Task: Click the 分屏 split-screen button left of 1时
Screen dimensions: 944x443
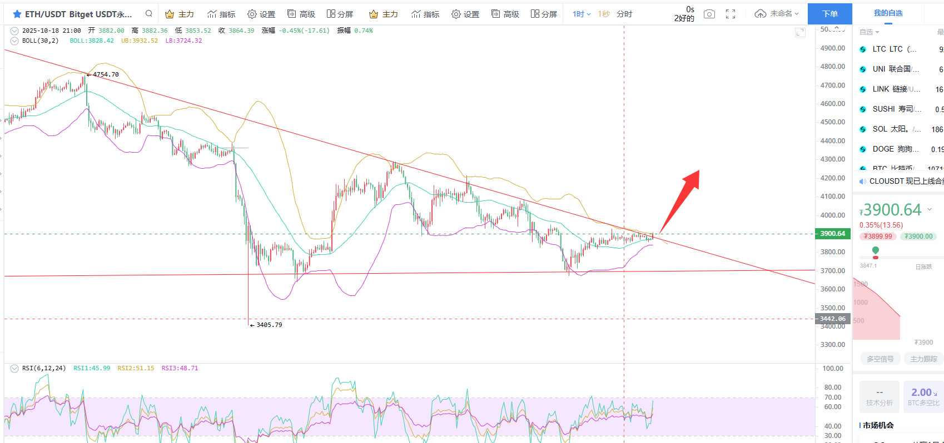Action: coord(544,14)
